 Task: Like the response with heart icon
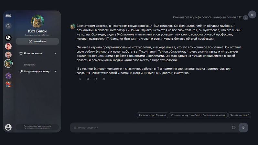(x=80, y=79)
